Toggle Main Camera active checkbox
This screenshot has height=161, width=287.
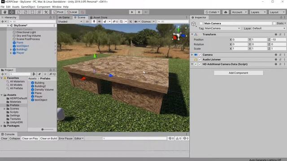[201, 23]
